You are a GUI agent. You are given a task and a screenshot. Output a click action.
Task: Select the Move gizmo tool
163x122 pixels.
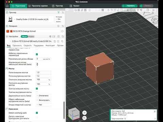[x=108, y=10]
